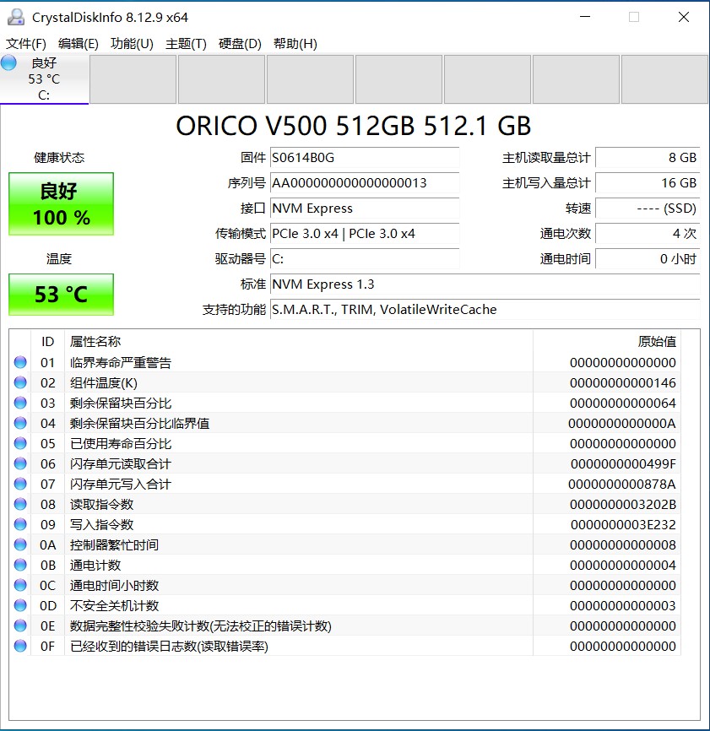Click the status indicator for 组件温度(K)

click(x=20, y=383)
